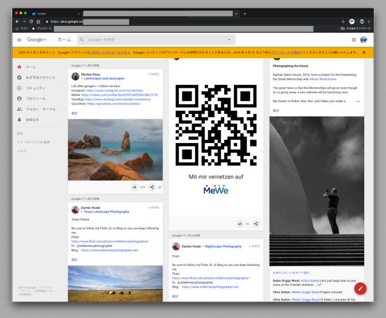Open the アプリ bookmarks bar shortcut

pyautogui.click(x=22, y=28)
